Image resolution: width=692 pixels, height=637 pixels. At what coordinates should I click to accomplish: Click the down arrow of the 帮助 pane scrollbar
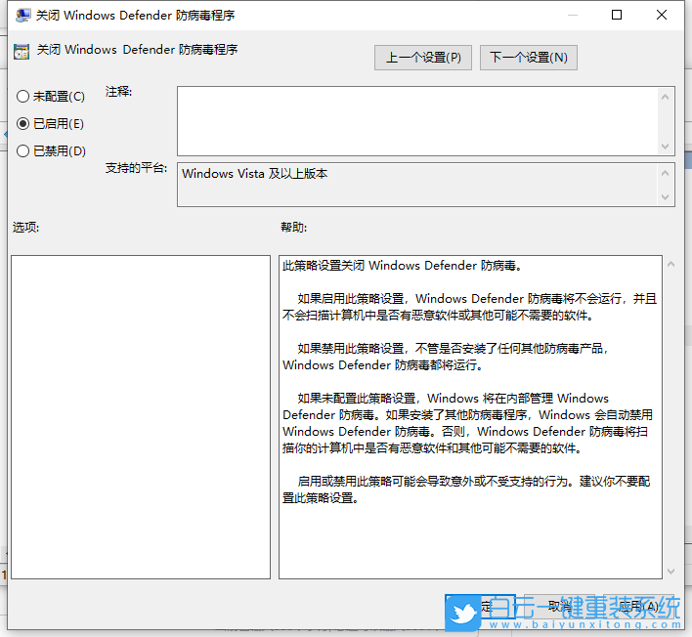(x=670, y=572)
